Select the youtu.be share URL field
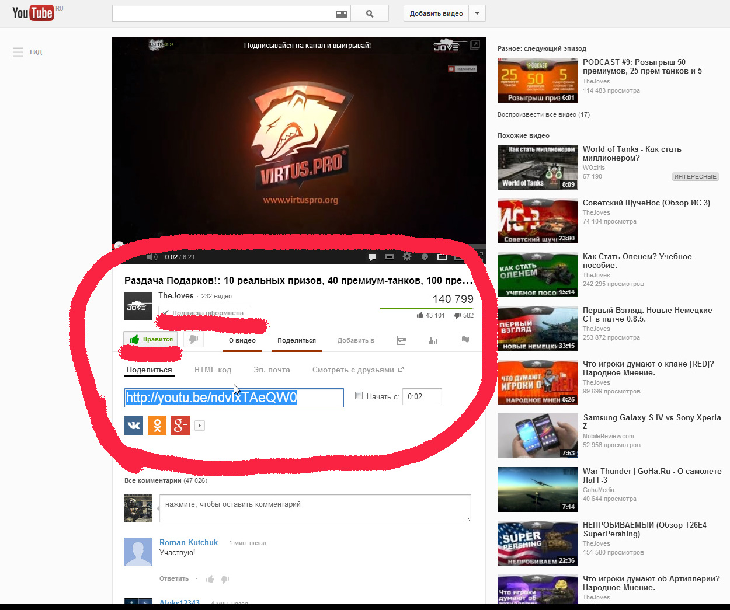730x610 pixels. tap(234, 398)
